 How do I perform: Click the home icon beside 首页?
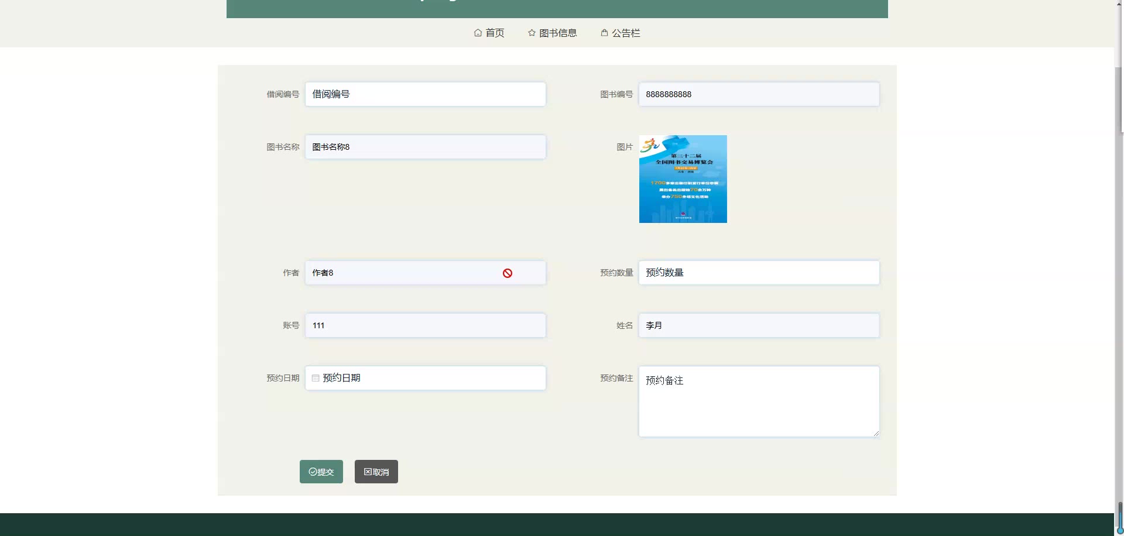pos(478,33)
